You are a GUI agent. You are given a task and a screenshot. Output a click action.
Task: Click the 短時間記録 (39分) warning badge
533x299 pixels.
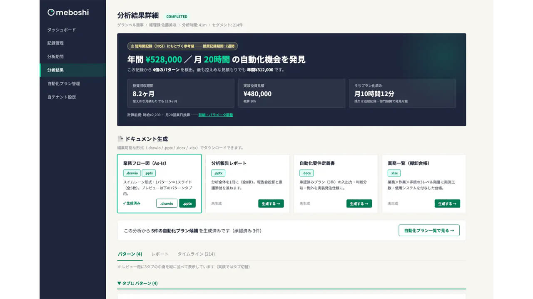pos(182,46)
